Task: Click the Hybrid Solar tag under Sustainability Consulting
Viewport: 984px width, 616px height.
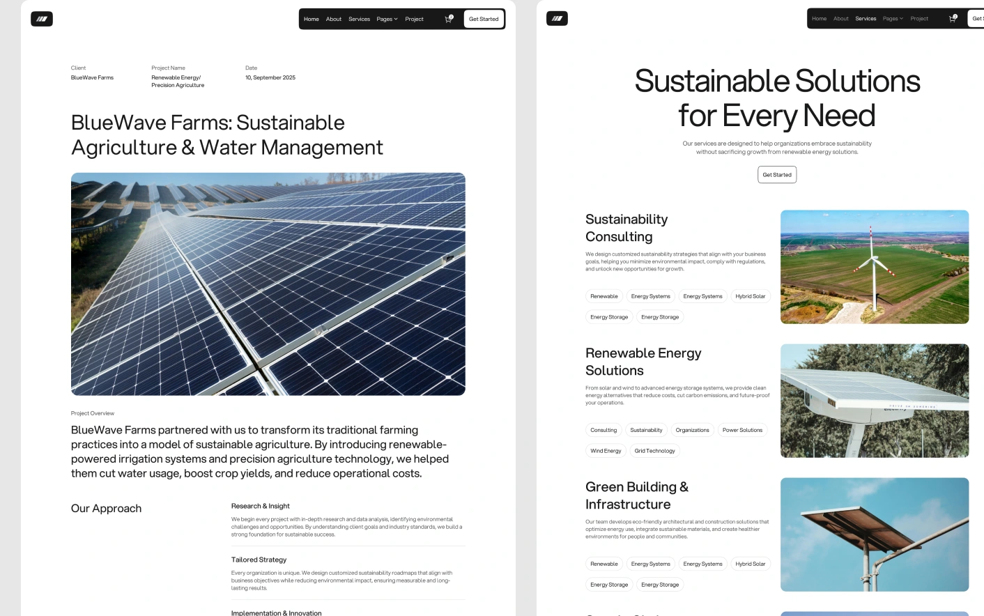Action: click(750, 296)
